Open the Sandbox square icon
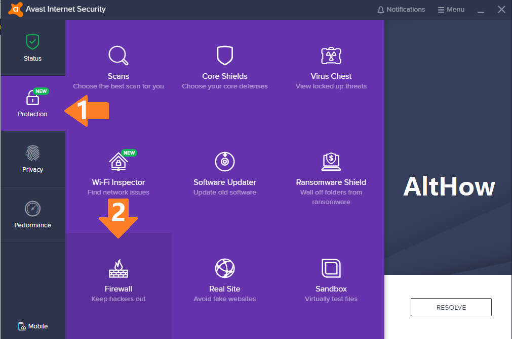The width and height of the screenshot is (512, 339). coord(331,268)
